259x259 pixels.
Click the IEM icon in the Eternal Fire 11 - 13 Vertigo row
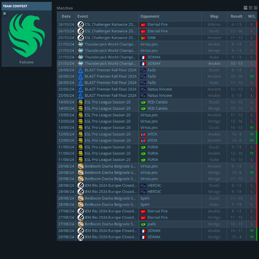click(81, 217)
